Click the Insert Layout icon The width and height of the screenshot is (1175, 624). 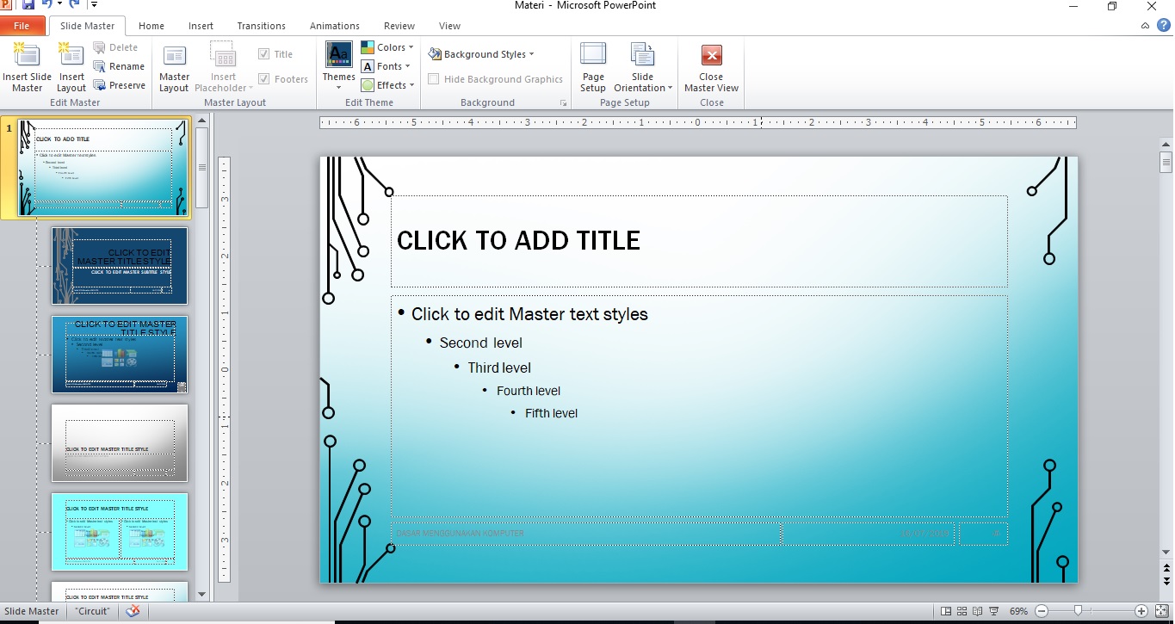point(71,55)
